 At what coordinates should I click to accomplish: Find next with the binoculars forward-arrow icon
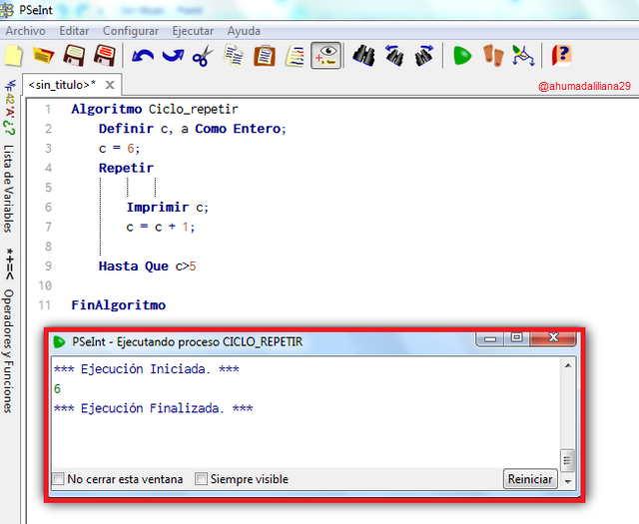[x=424, y=56]
